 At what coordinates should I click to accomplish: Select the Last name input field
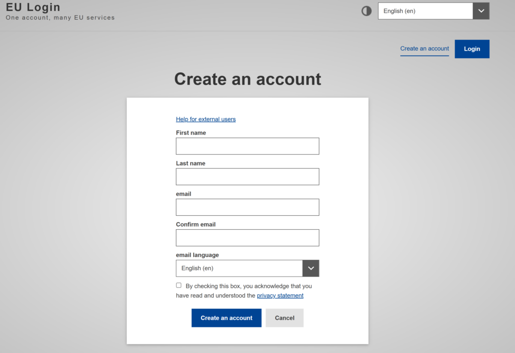pyautogui.click(x=247, y=176)
